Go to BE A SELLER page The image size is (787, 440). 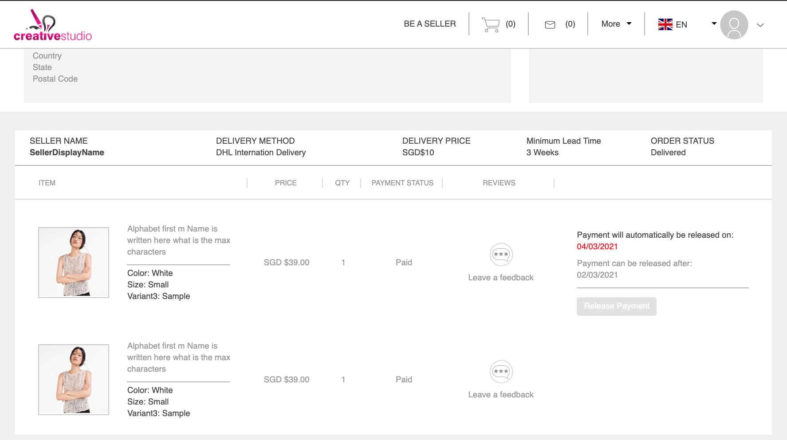[x=429, y=24]
